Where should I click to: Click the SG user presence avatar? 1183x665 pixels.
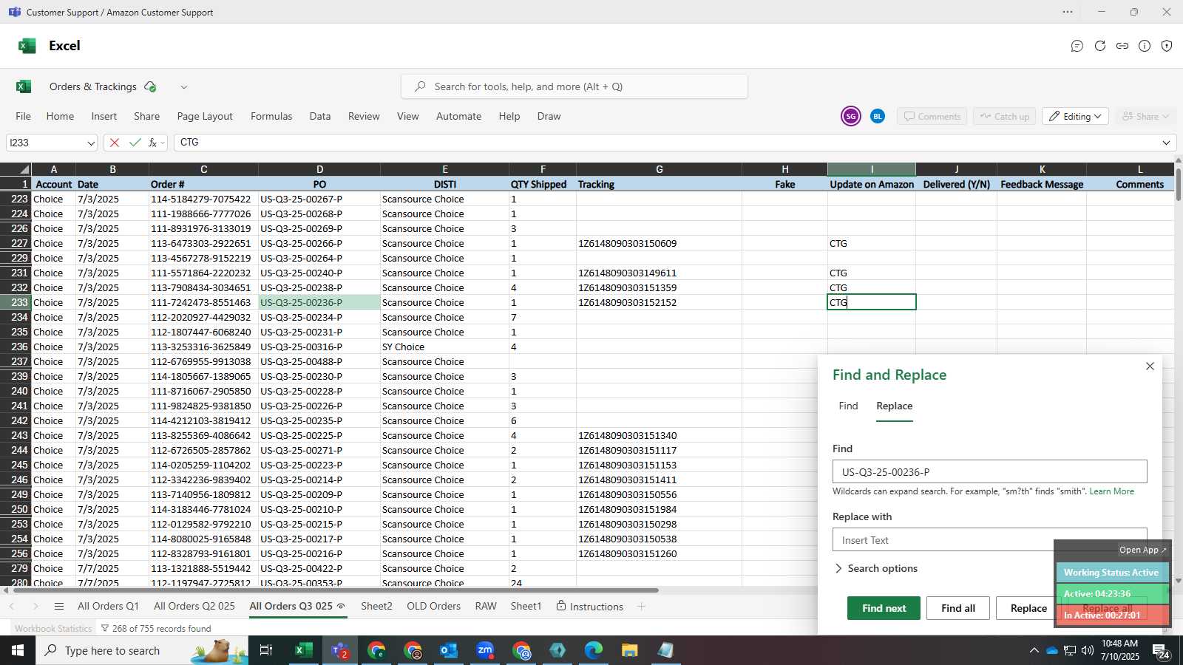[851, 116]
